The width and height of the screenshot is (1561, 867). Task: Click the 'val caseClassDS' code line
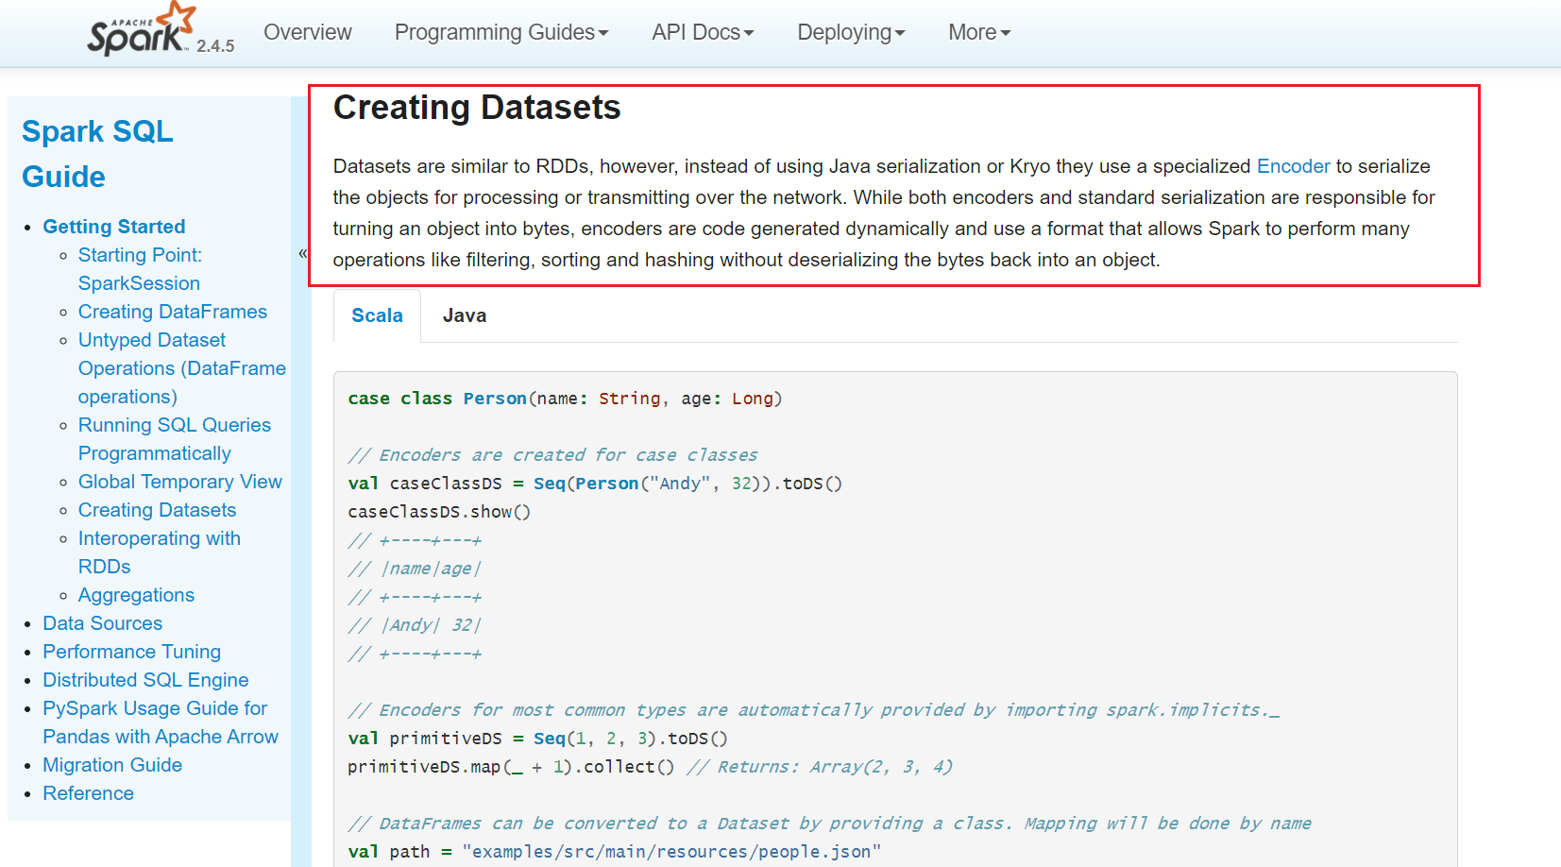595,484
